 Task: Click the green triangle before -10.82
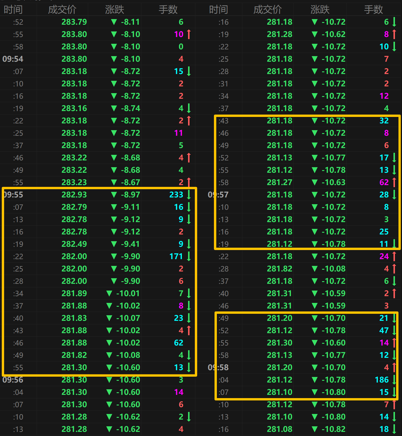point(315,429)
